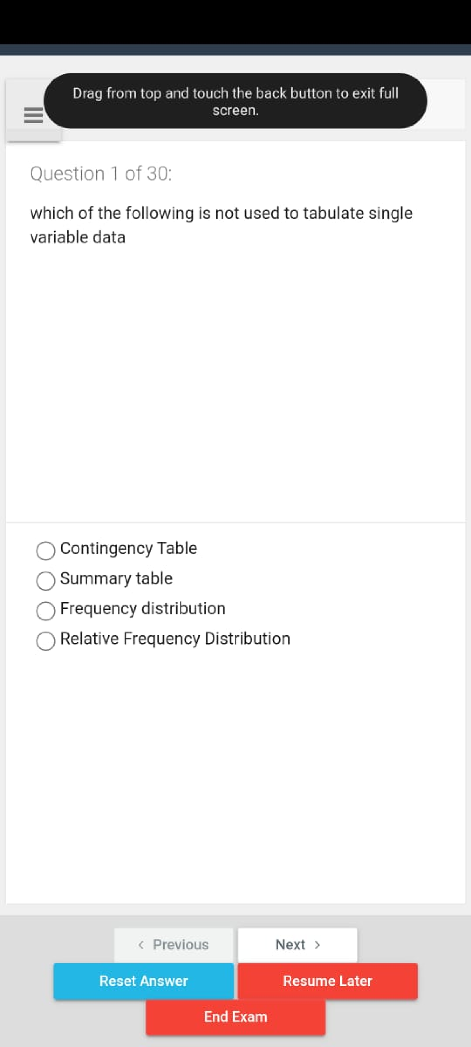
Task: Select the Contingency Table radio button
Action: [46, 551]
